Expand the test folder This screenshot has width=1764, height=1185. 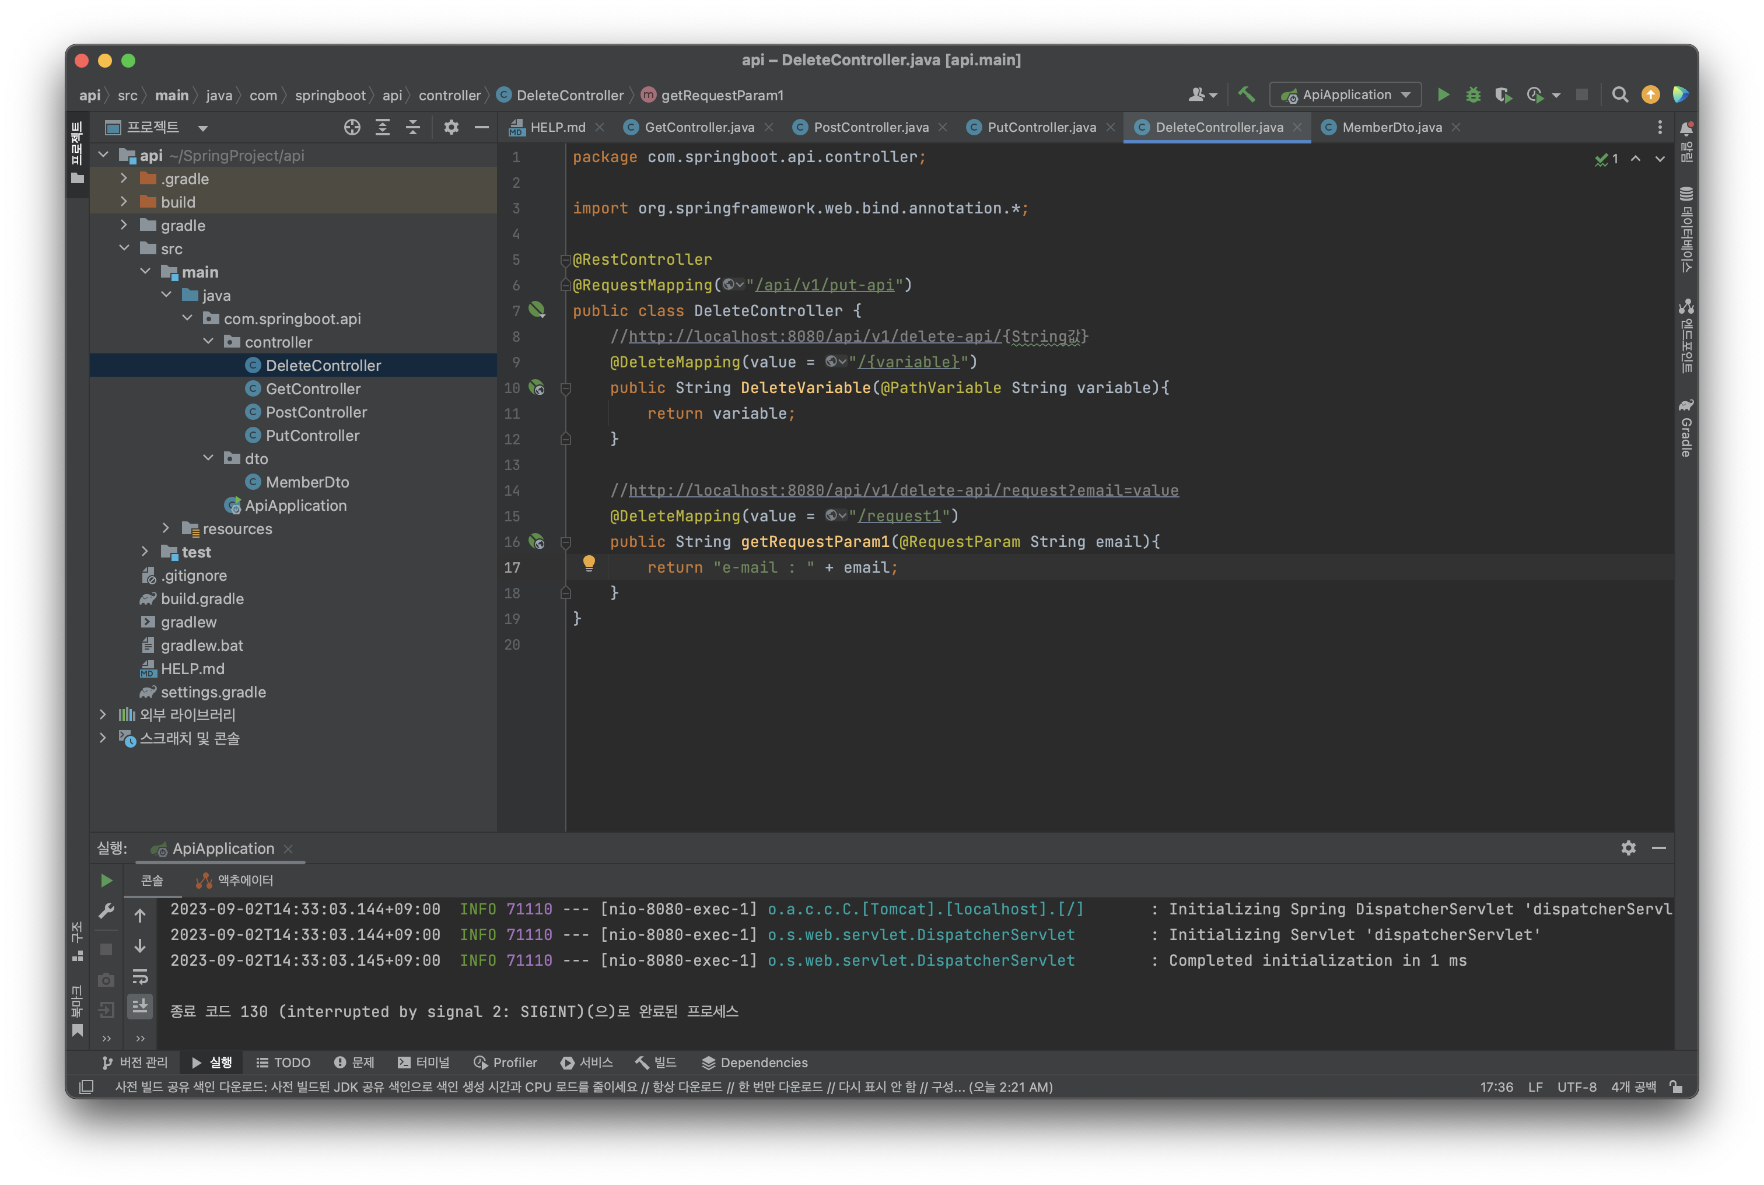[x=145, y=552]
